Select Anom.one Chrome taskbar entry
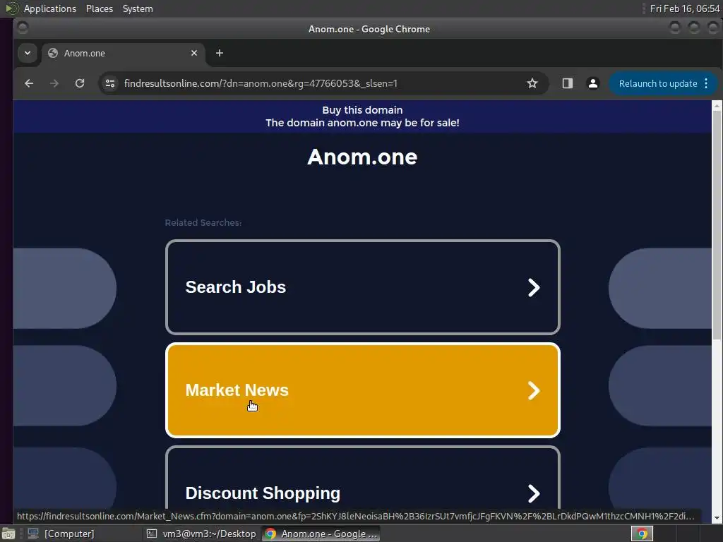 pyautogui.click(x=321, y=534)
